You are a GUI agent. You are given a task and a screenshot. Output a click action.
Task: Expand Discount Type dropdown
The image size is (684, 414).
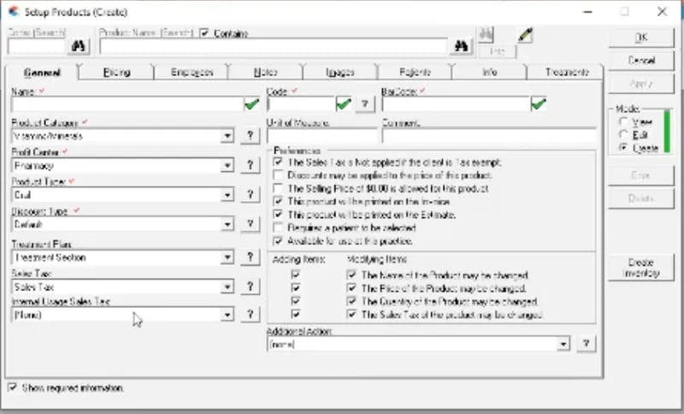point(227,224)
